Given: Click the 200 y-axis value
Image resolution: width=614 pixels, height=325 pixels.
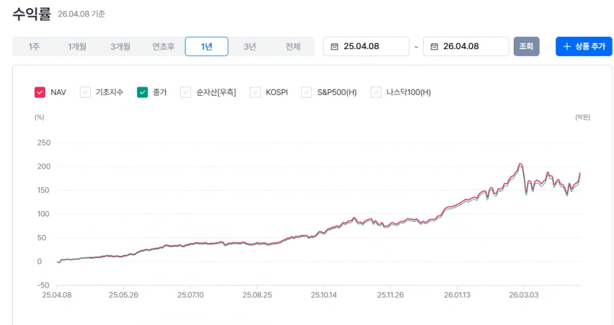Looking at the screenshot, I should tap(44, 166).
